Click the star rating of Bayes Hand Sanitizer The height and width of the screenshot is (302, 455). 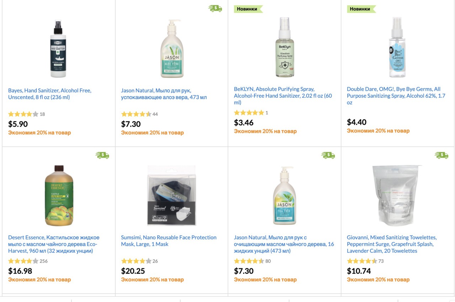coord(23,114)
